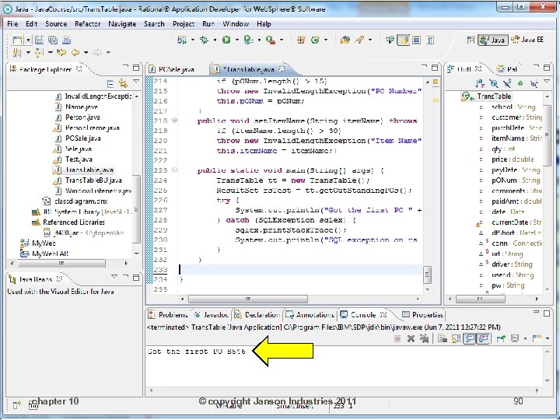Toggle Show Console on Standard Out
This screenshot has height=420, width=560.
point(470,338)
